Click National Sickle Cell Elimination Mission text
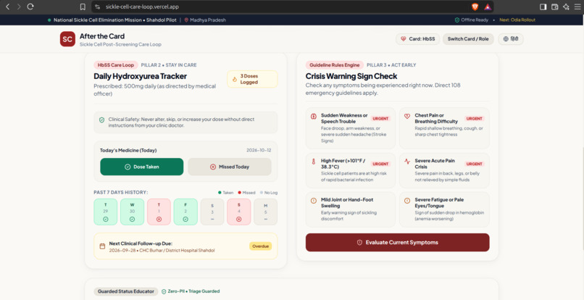Image resolution: width=584 pixels, height=300 pixels. click(x=115, y=20)
